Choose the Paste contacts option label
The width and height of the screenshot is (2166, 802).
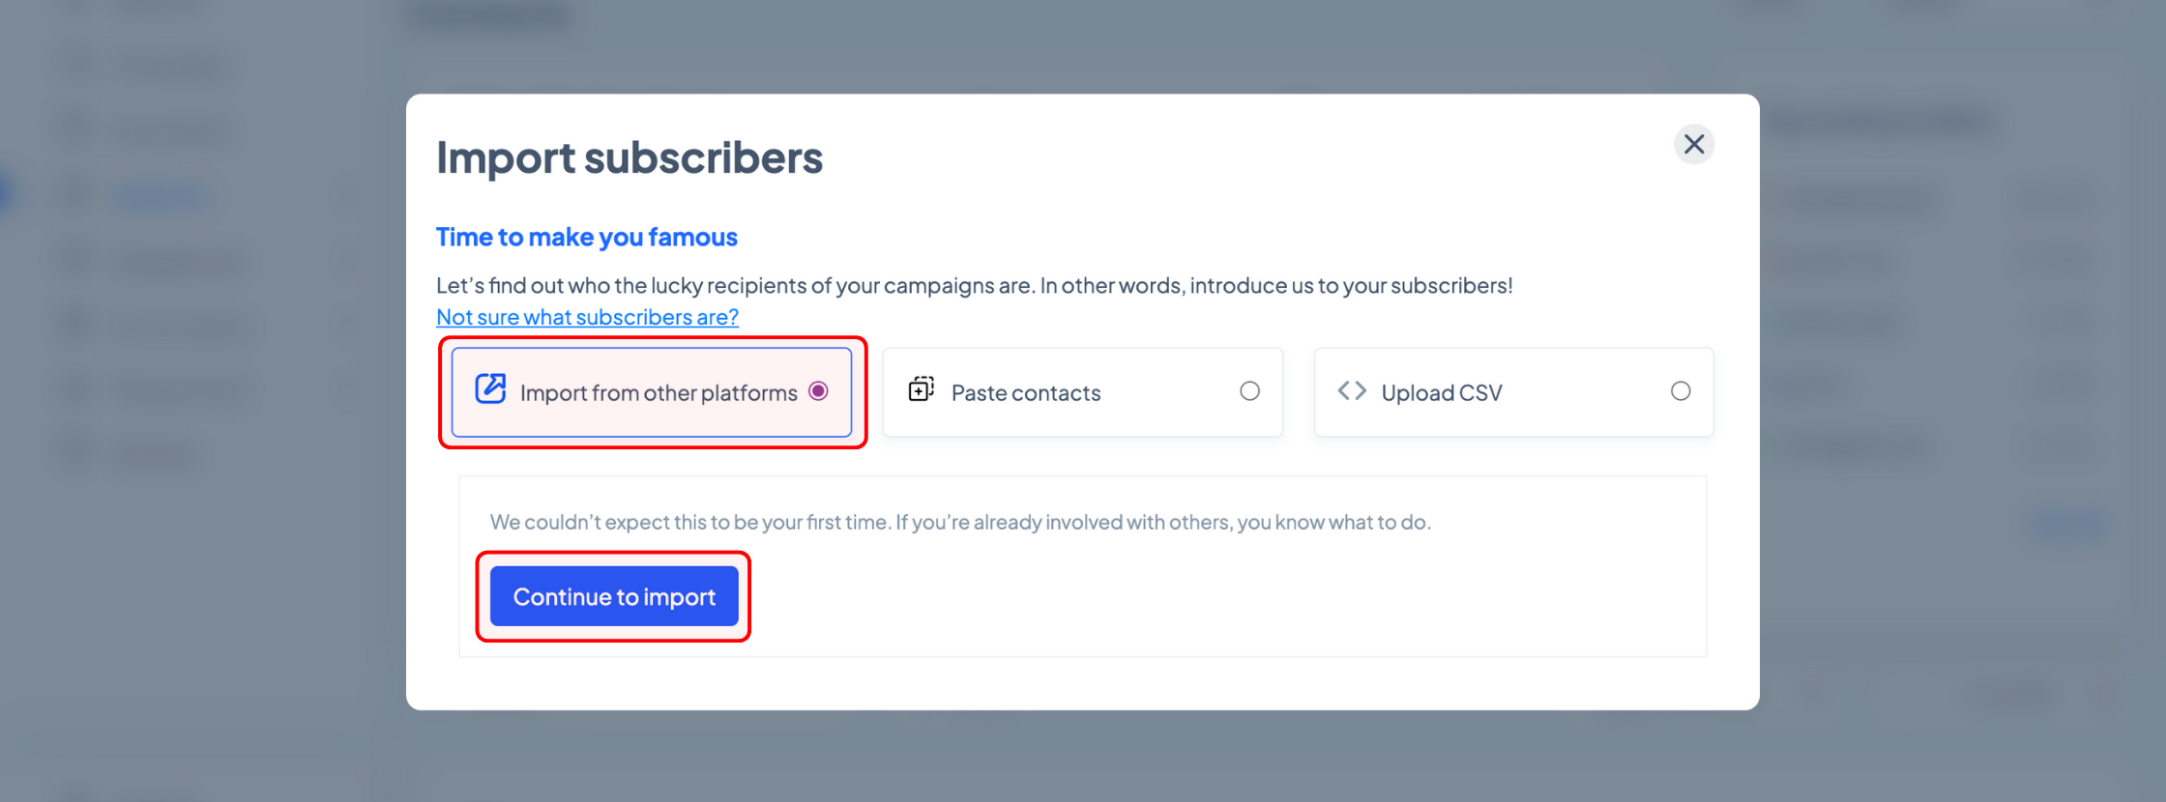click(x=1026, y=393)
